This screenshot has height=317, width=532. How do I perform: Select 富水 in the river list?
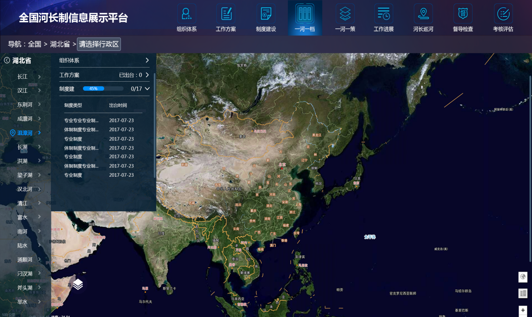click(22, 217)
